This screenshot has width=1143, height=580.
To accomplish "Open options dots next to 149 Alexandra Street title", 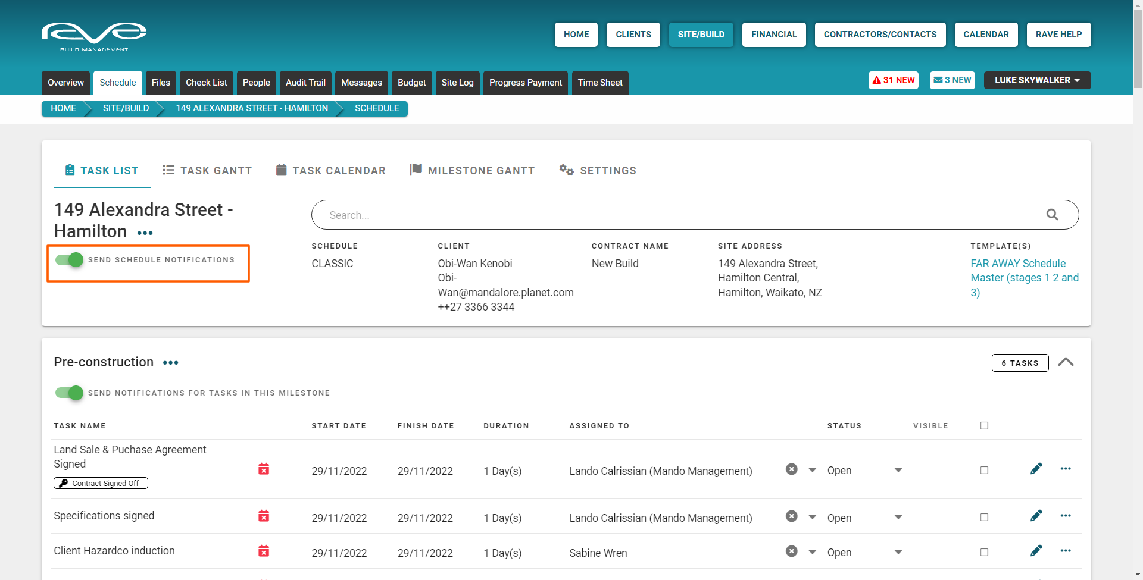I will (x=145, y=233).
